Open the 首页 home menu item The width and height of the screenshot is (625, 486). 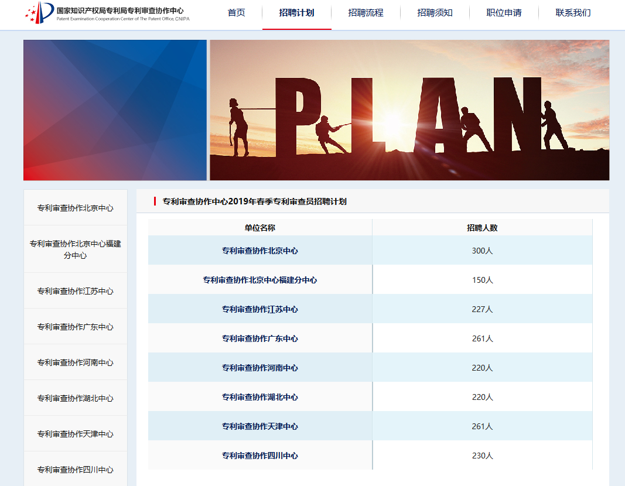[237, 13]
